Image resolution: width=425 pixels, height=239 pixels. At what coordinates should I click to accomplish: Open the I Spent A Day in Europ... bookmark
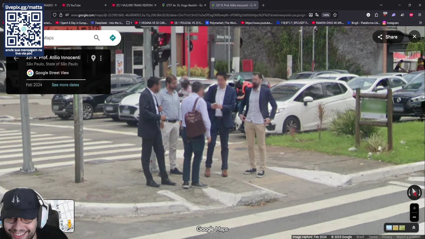tap(72, 23)
